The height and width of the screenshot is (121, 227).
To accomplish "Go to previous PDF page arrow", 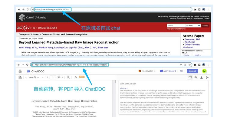I will coord(48,77).
